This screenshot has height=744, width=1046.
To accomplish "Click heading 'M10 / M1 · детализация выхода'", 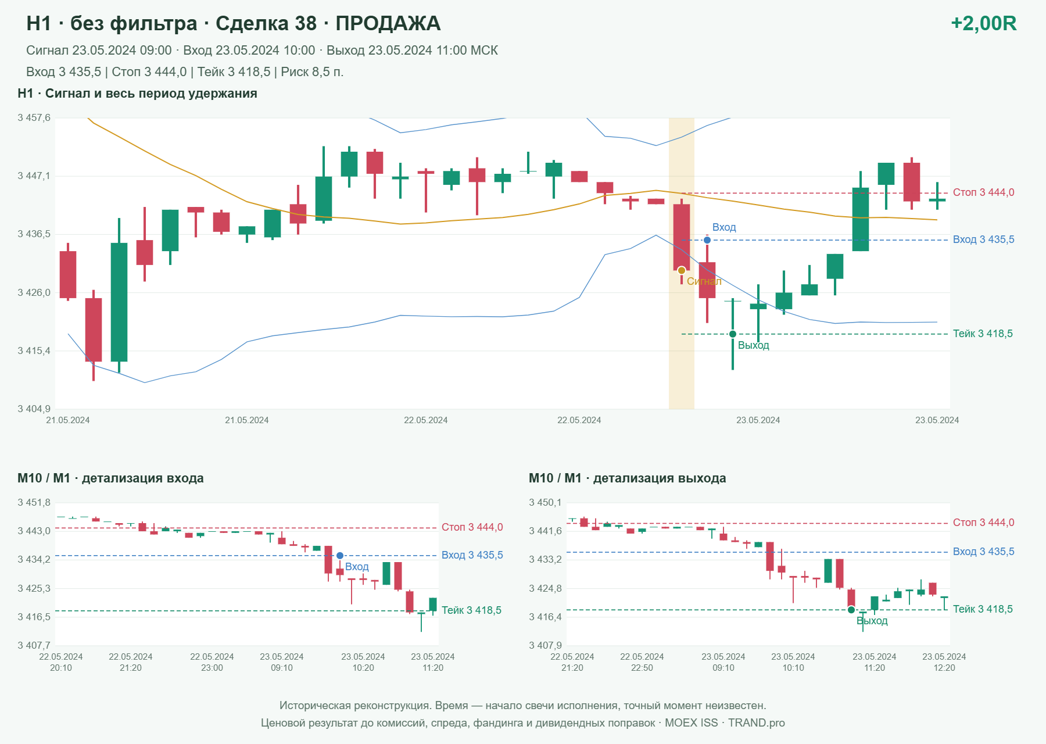I will [627, 478].
